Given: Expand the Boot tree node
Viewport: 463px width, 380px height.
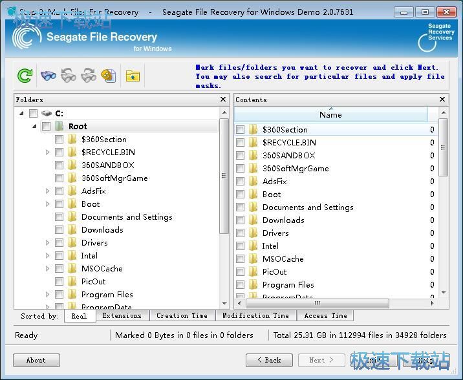Looking at the screenshot, I should tap(47, 204).
